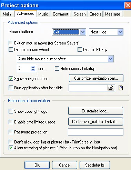Click Customize navigation bar button
131x170 pixels.
(96, 78)
